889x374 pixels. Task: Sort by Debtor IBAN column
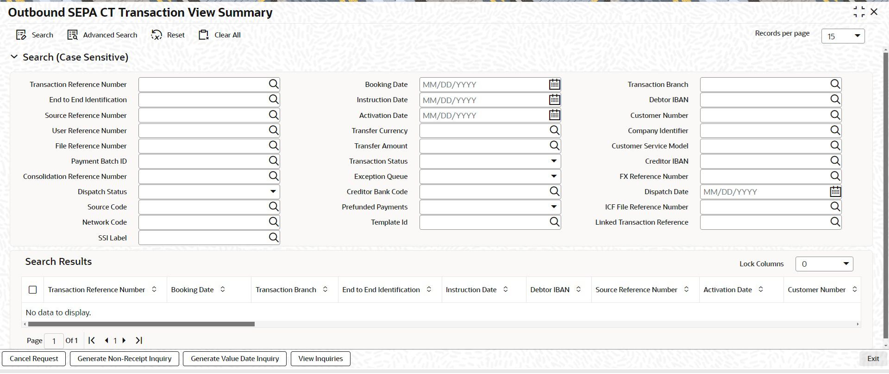point(578,289)
